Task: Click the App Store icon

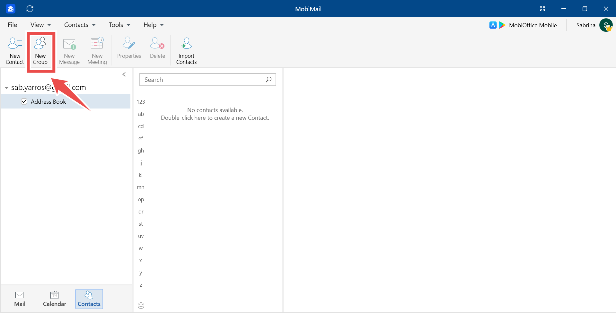Action: point(493,25)
